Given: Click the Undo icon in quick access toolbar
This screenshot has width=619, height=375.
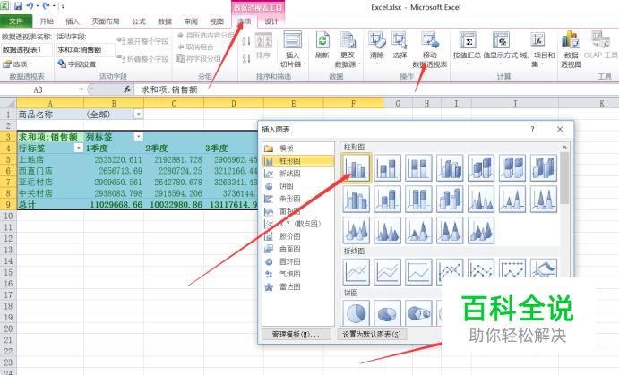Looking at the screenshot, I should (x=30, y=6).
